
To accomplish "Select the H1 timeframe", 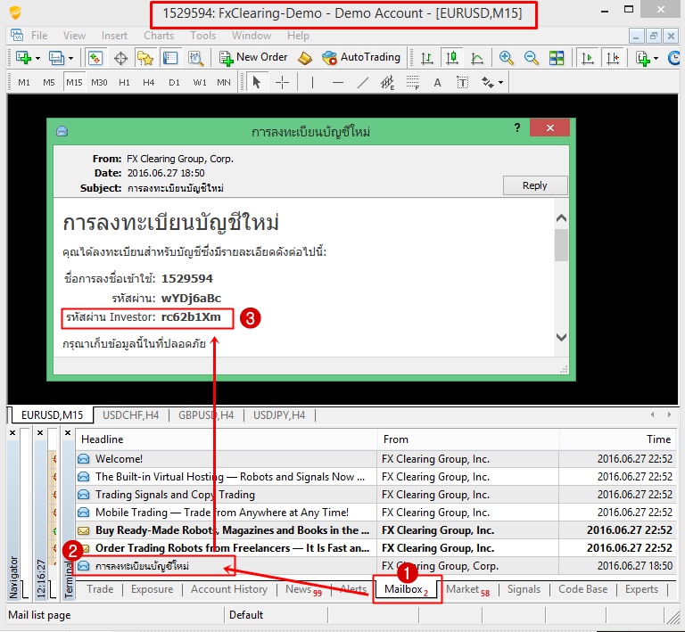I will coord(125,83).
